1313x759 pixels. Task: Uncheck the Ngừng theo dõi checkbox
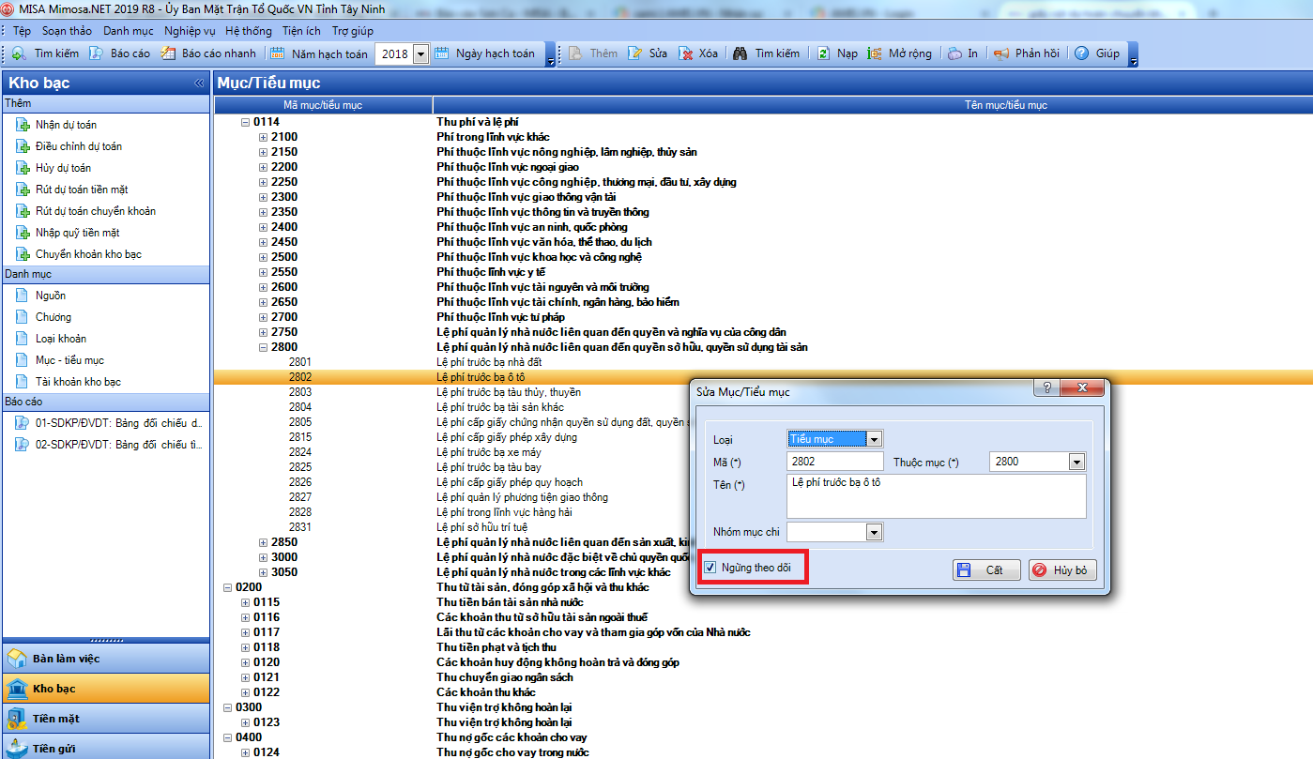click(710, 568)
